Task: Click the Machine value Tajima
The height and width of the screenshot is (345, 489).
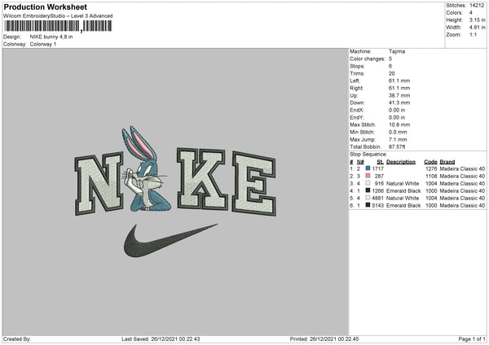Action: click(398, 51)
